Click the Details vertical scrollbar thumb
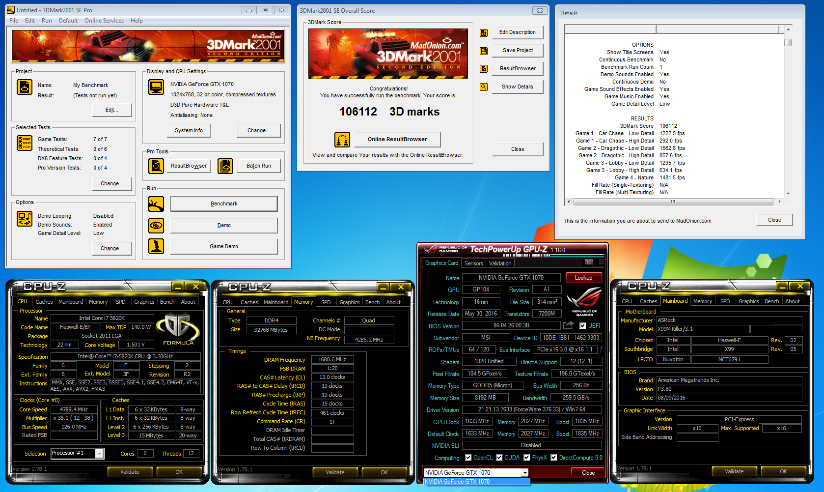824x492 pixels. pyautogui.click(x=788, y=43)
